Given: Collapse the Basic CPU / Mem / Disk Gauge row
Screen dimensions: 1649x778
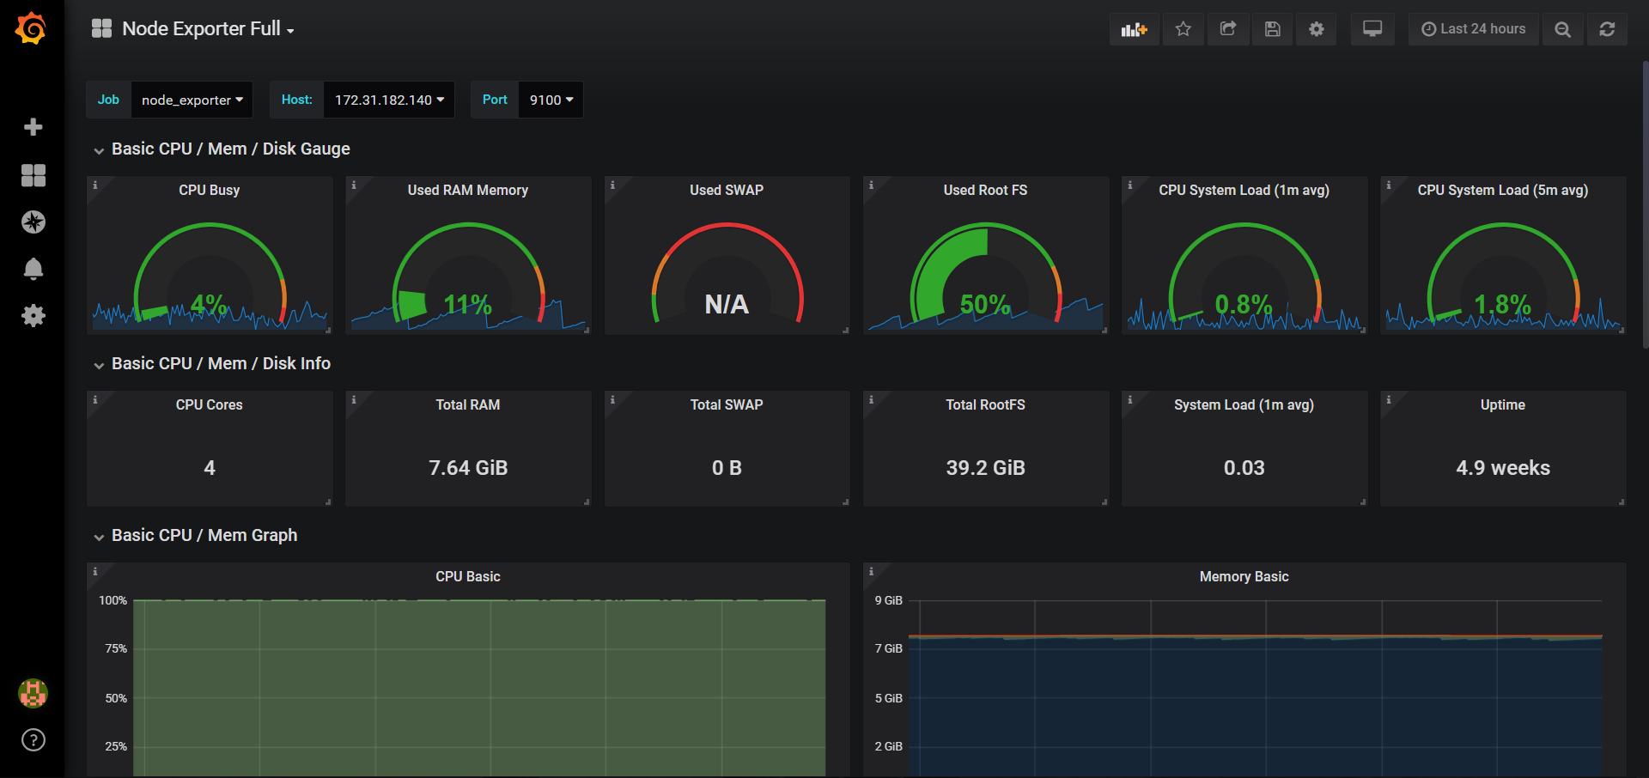Looking at the screenshot, I should pos(222,149).
